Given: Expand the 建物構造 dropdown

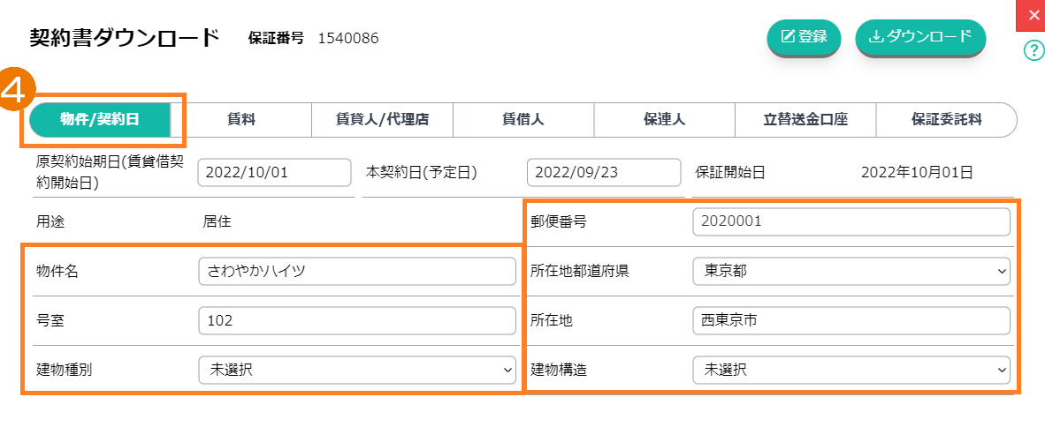Looking at the screenshot, I should (x=851, y=371).
